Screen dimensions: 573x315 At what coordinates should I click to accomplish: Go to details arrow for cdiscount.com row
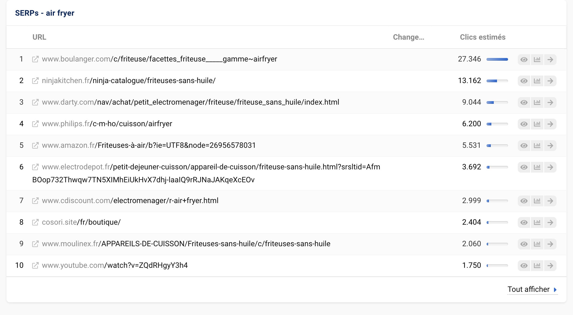point(550,201)
